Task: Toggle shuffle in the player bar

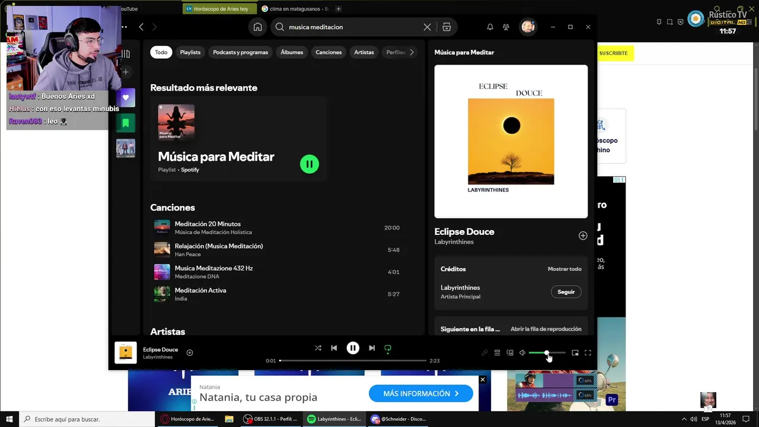Action: (318, 348)
